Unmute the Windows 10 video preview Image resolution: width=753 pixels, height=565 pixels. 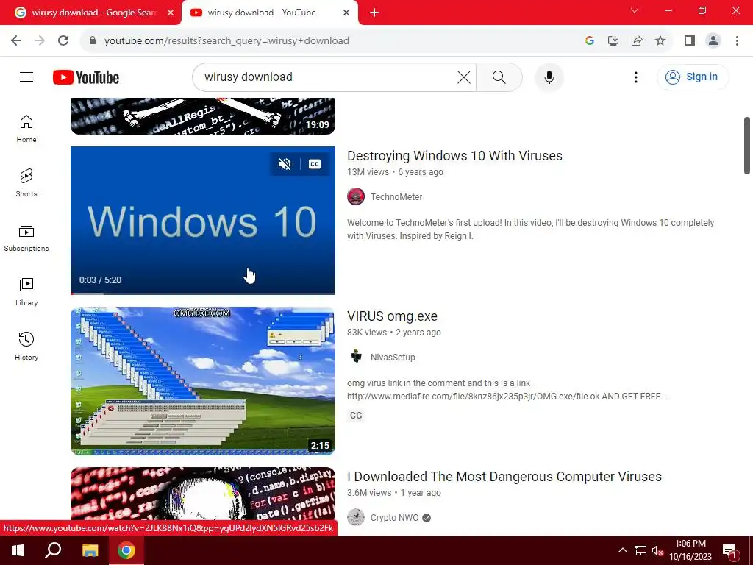point(285,164)
